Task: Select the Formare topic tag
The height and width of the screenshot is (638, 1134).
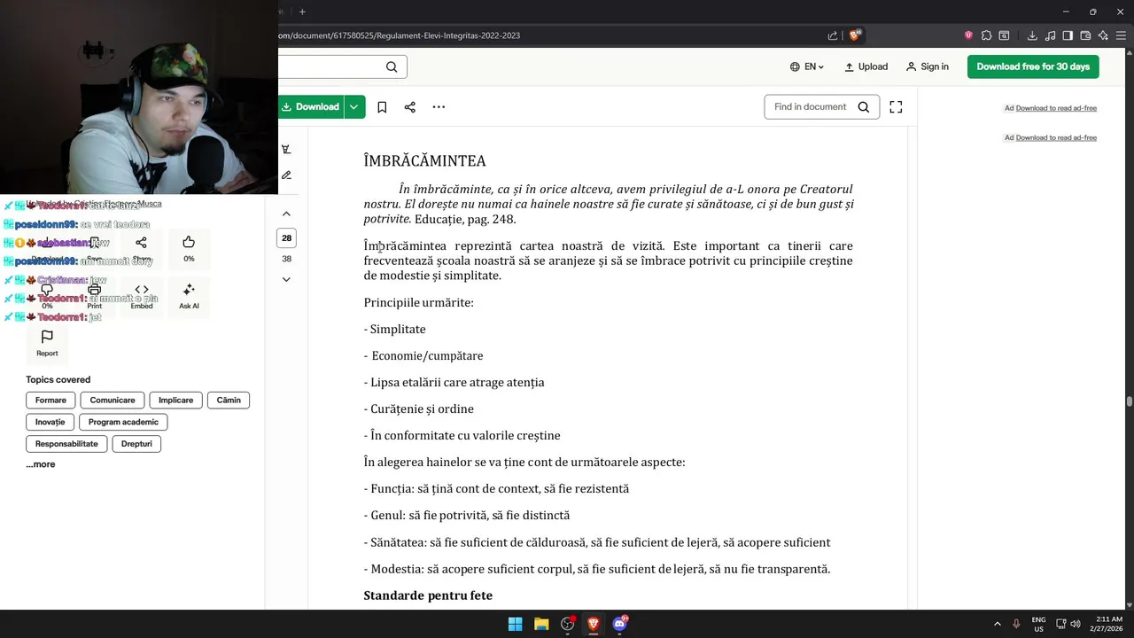Action: 50,401
